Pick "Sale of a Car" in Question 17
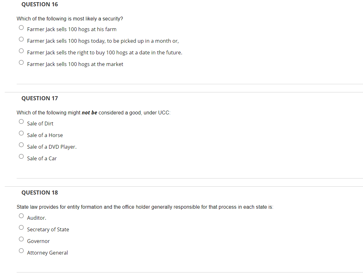This screenshot has width=363, height=275. coord(21,156)
